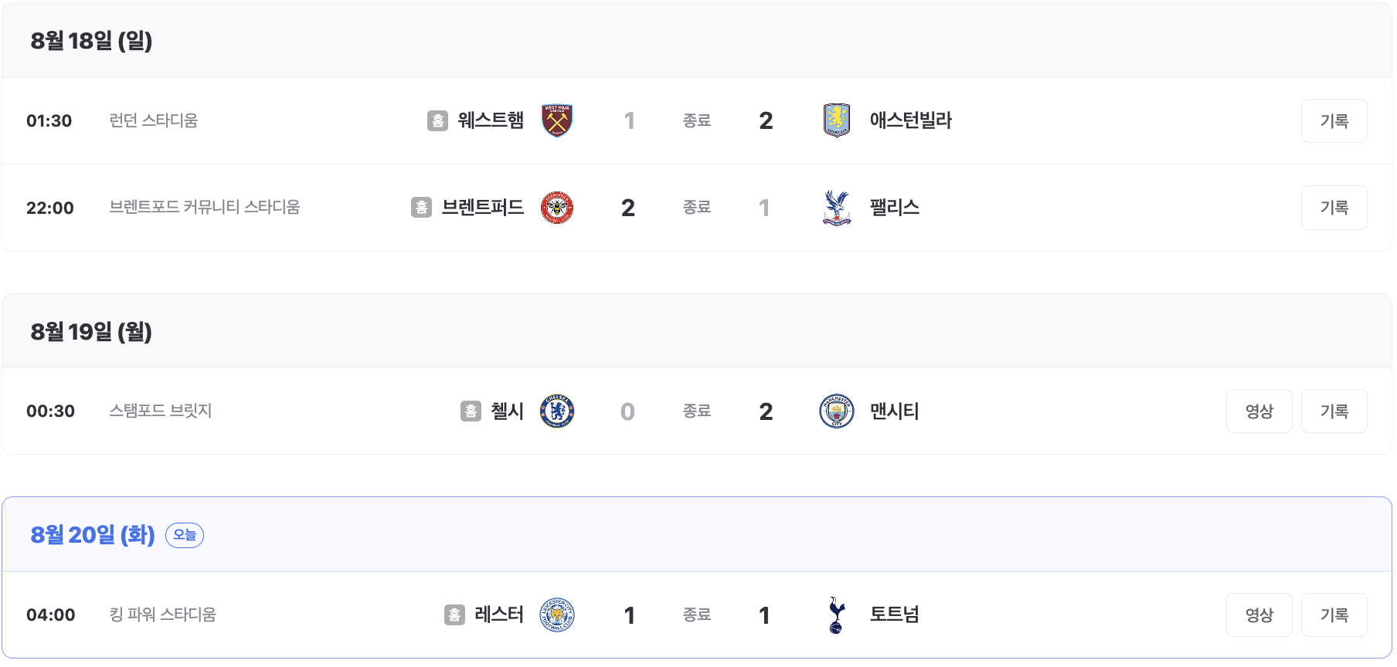Click the 스탬포드 브릿지 stadium name
The height and width of the screenshot is (667, 1397).
click(159, 411)
